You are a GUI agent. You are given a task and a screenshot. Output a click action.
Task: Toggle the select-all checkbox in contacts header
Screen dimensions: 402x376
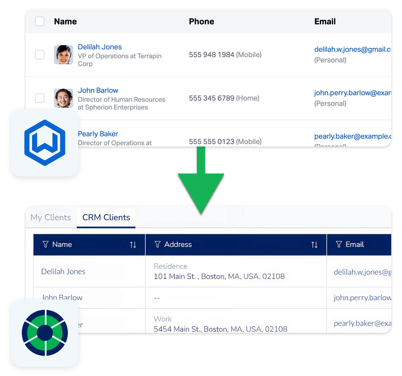40,21
